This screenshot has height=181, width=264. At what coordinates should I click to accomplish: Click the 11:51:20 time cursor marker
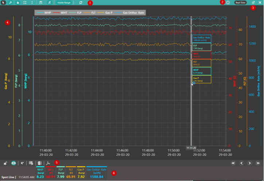tap(191, 148)
